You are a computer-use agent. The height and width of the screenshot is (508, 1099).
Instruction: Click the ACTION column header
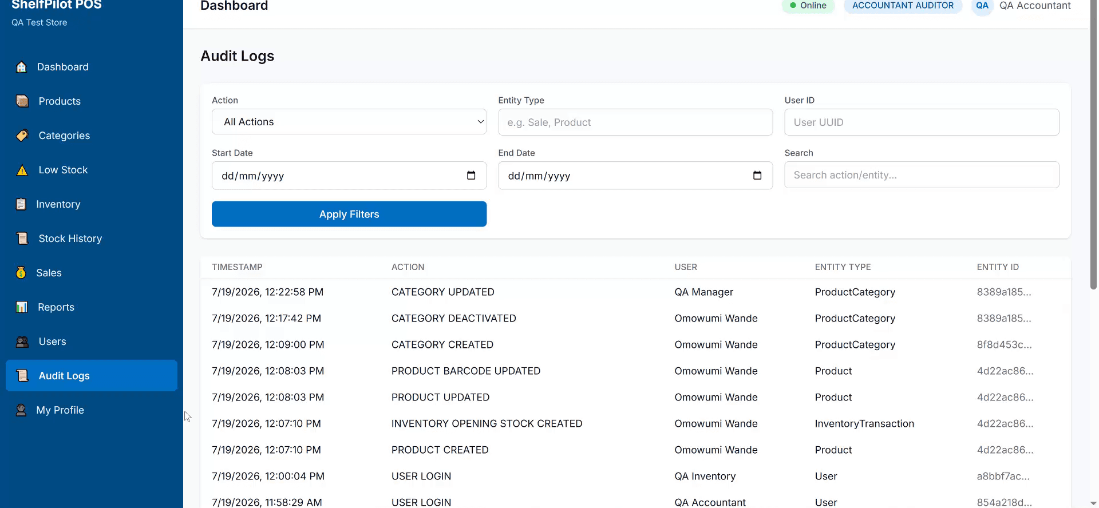tap(408, 267)
